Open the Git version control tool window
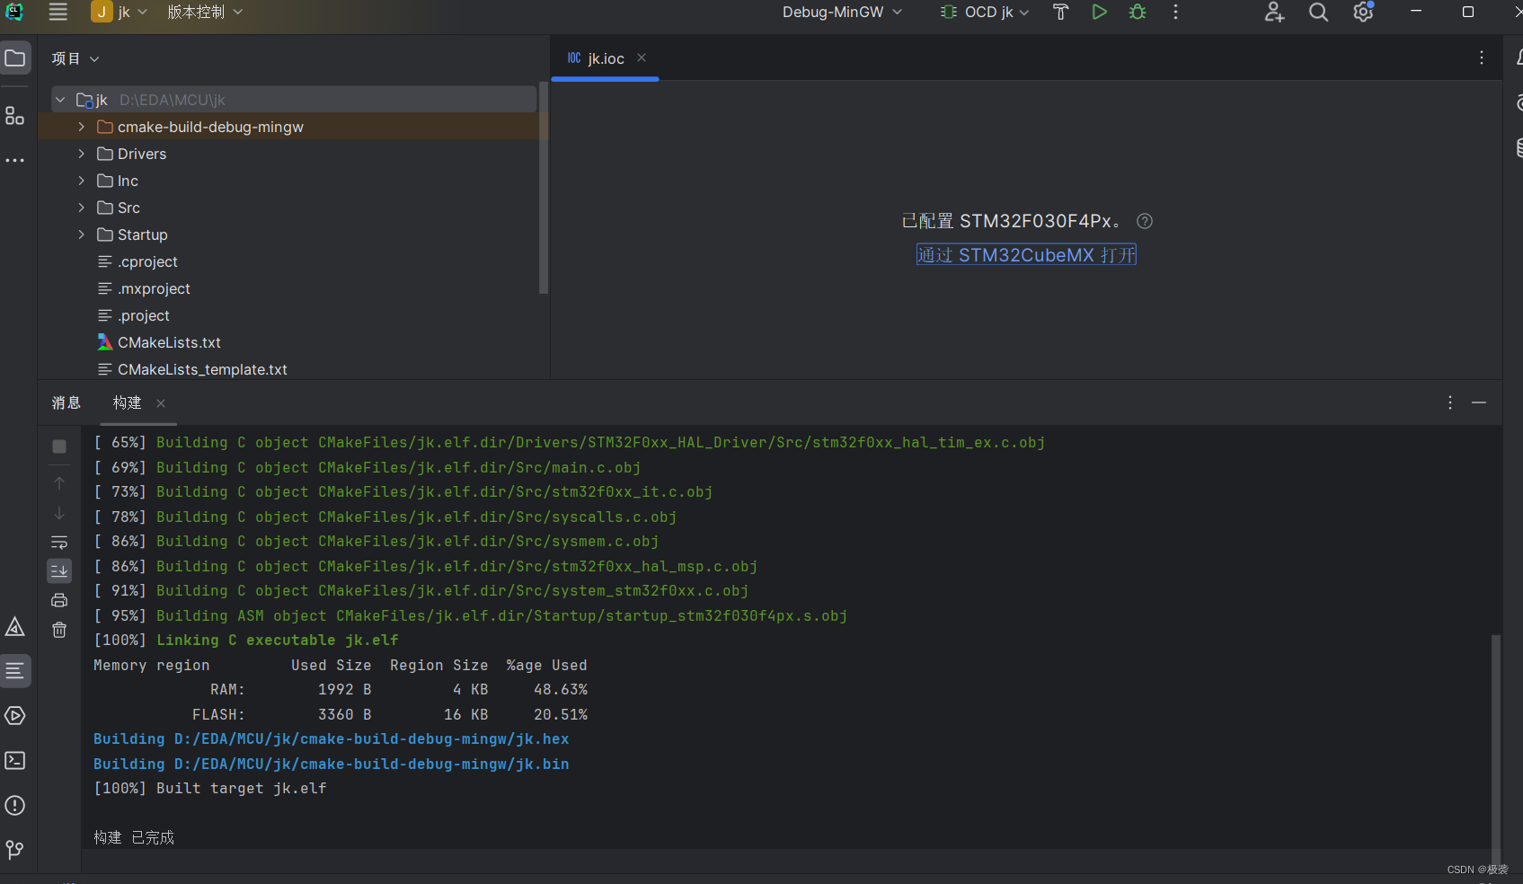1523x884 pixels. point(15,850)
